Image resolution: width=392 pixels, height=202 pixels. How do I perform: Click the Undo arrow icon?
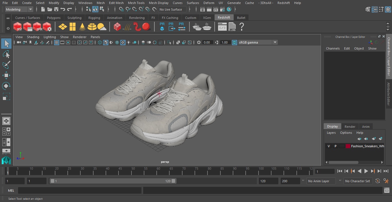coord(63,9)
